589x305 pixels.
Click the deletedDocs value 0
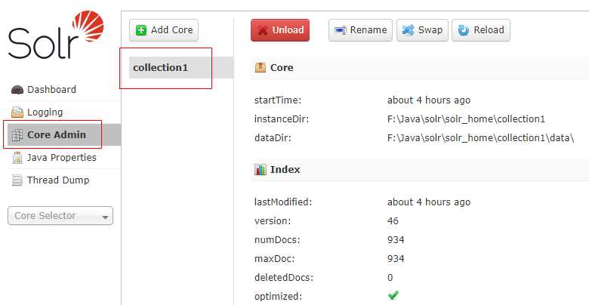point(390,278)
